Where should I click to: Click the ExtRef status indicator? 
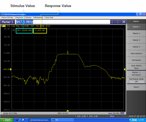pyautogui.click(x=124, y=116)
